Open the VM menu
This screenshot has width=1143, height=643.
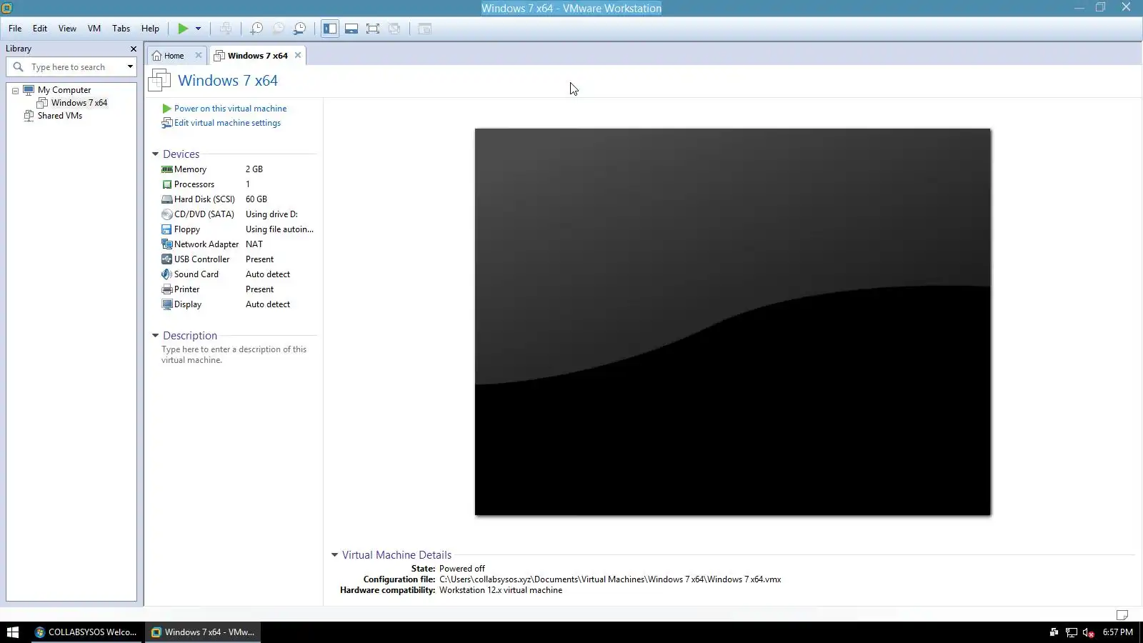(x=94, y=29)
